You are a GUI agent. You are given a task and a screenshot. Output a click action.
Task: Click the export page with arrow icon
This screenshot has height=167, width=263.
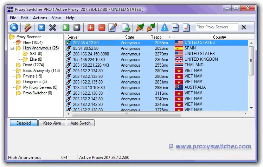126,27
